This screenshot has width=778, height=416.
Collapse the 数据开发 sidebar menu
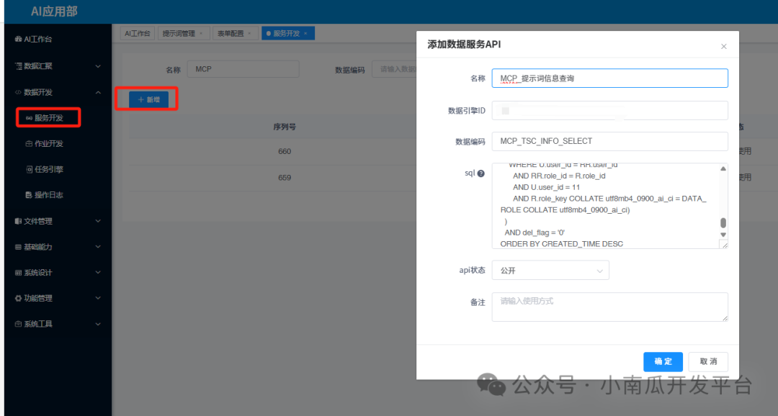tap(98, 92)
